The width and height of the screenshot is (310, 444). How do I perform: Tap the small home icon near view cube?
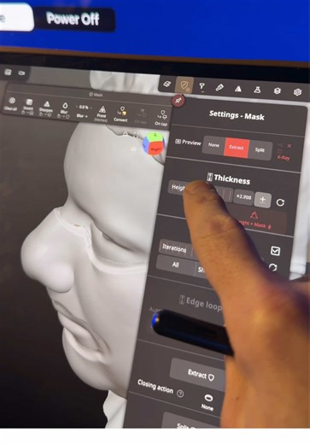click(x=133, y=149)
